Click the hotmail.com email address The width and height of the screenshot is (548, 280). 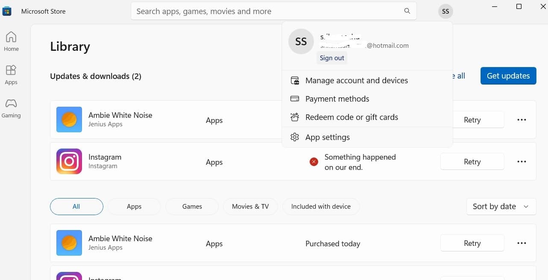[x=364, y=45]
